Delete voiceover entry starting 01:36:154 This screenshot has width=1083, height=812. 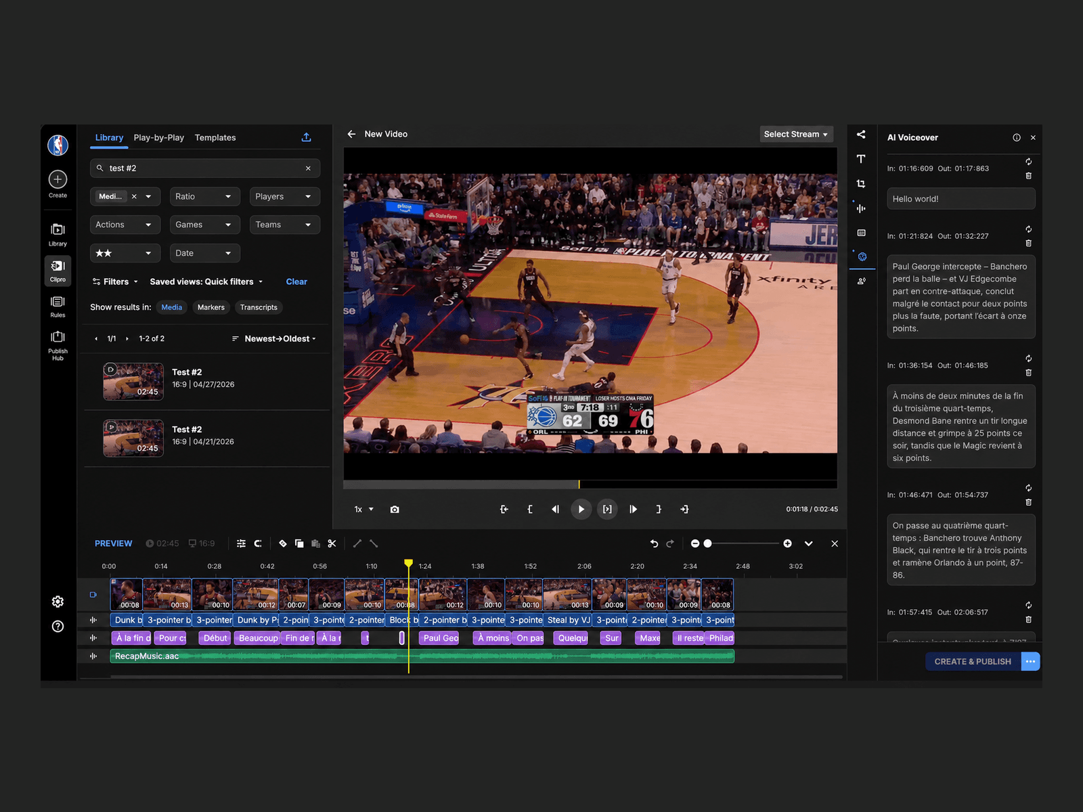tap(1028, 373)
